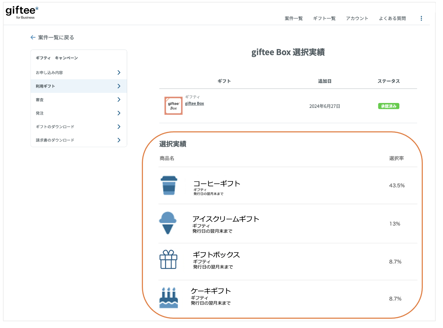Click the birthday cake icon
The height and width of the screenshot is (328, 443).
[x=169, y=298]
